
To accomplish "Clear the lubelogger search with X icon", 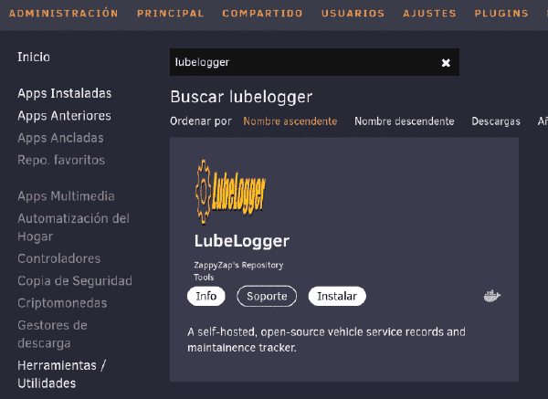I will [x=446, y=62].
